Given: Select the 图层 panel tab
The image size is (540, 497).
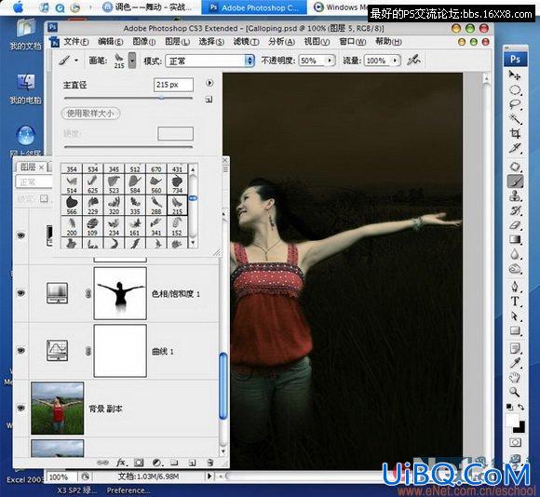Looking at the screenshot, I should [31, 167].
